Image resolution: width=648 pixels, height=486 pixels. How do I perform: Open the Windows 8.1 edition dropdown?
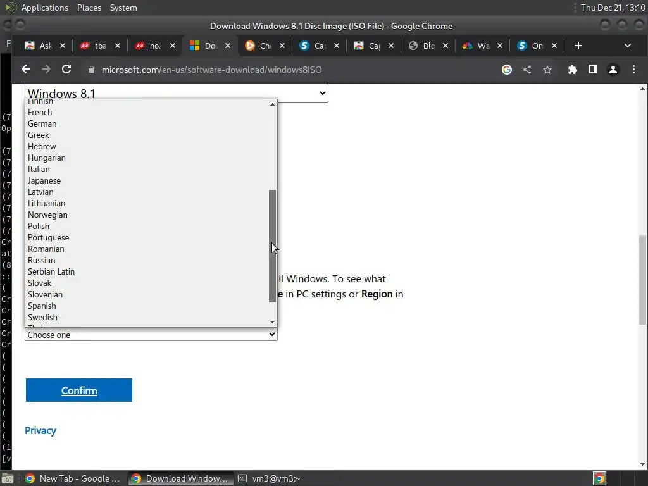coord(177,93)
